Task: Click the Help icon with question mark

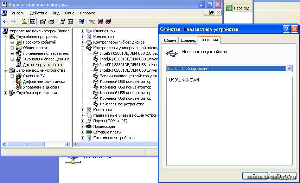Action: tap(62, 21)
